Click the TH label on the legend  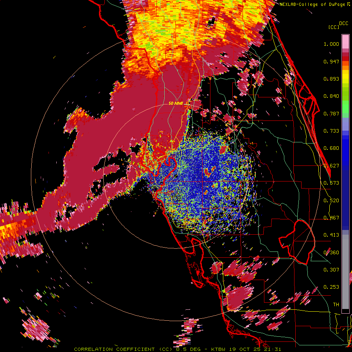336,305
